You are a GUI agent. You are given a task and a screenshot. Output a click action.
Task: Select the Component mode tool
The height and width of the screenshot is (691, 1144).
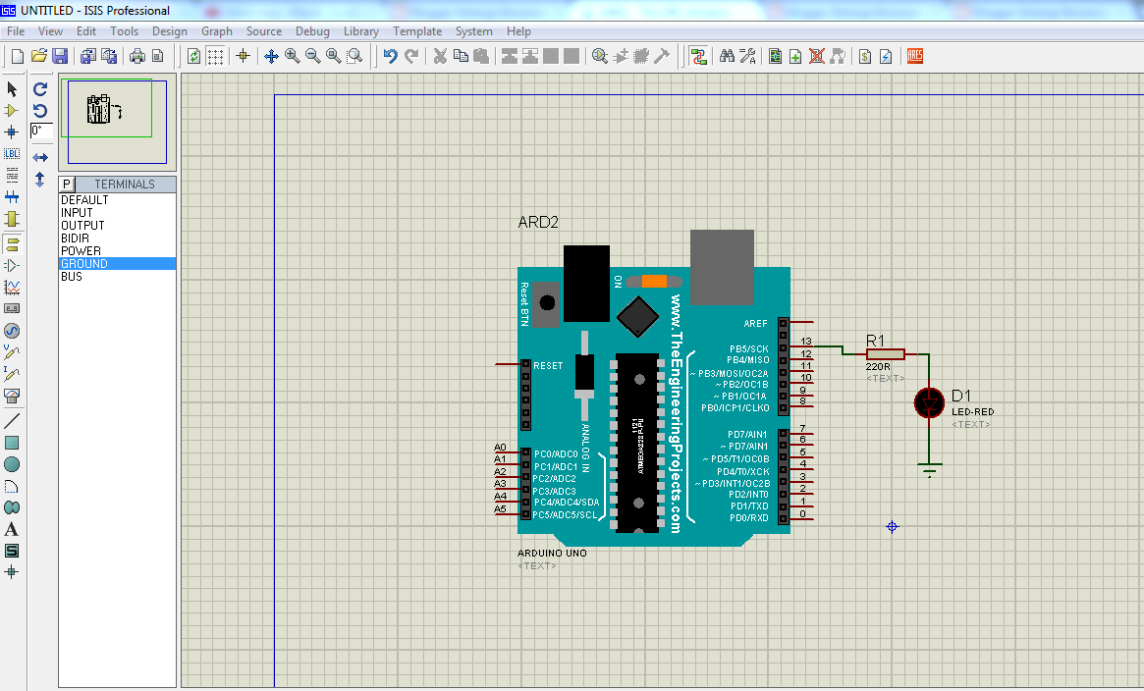12,111
